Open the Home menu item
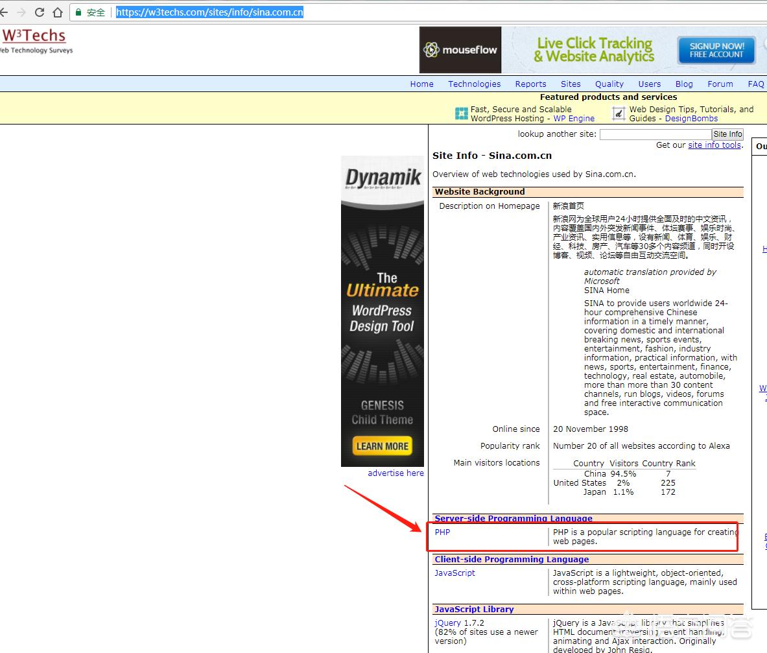767x653 pixels. 421,84
